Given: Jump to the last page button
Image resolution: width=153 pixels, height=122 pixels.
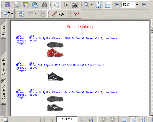Looking at the screenshot, I should click(91, 119).
